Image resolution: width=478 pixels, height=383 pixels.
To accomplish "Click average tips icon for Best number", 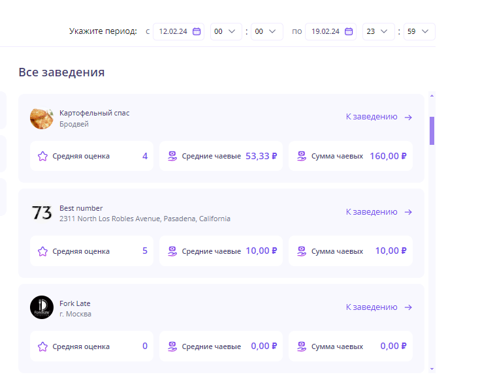I will [x=172, y=251].
